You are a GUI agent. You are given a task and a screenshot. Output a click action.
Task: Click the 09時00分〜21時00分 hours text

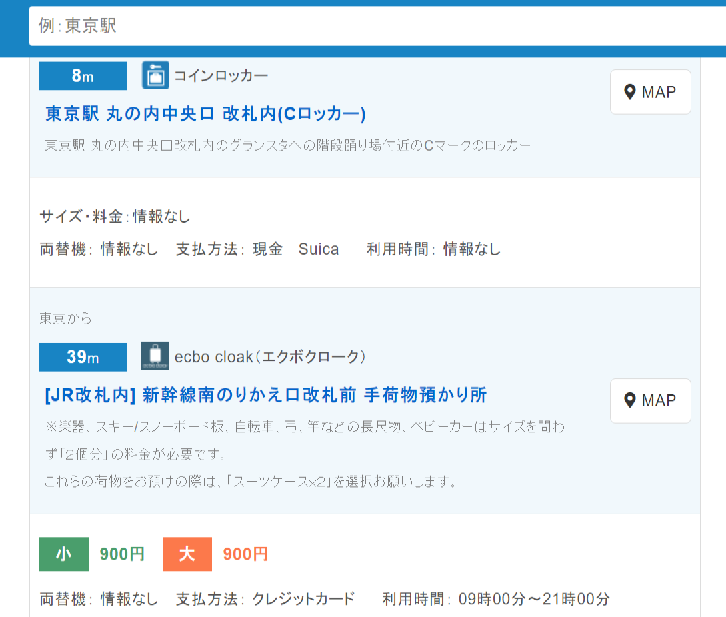534,598
